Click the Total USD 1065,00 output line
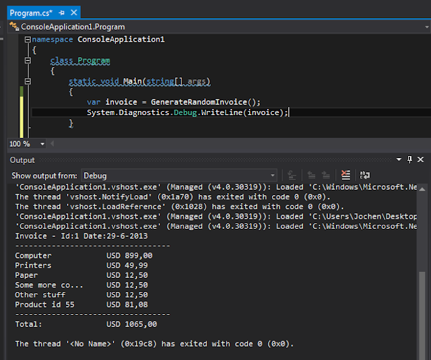431x360 pixels. (x=86, y=324)
